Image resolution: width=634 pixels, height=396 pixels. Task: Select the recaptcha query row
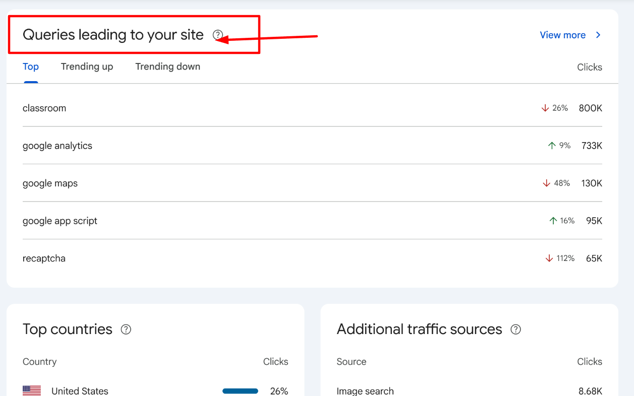pos(44,258)
